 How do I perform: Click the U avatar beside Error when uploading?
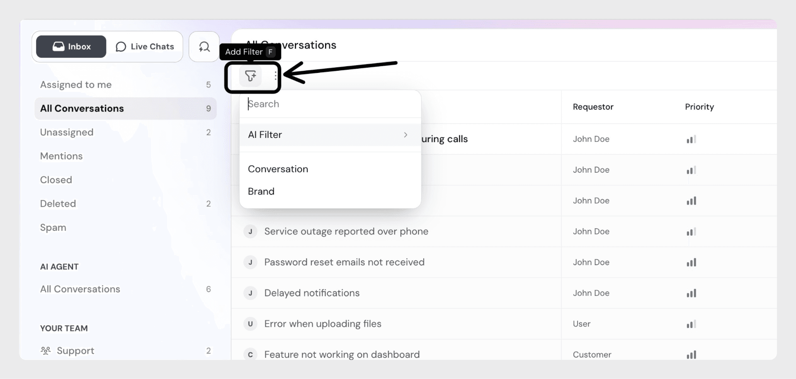point(250,324)
